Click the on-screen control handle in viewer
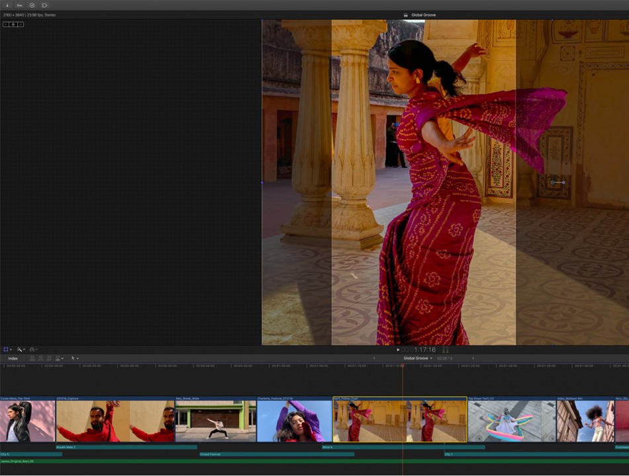The width and height of the screenshot is (629, 476). tap(553, 182)
